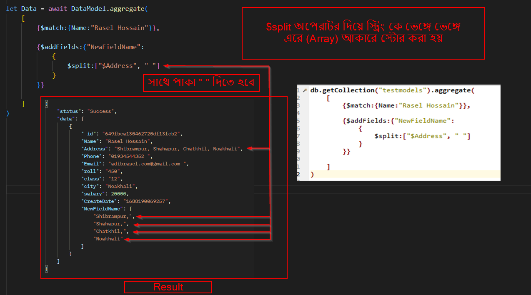Click the pencil icon beside db.getCollection line

coord(306,90)
